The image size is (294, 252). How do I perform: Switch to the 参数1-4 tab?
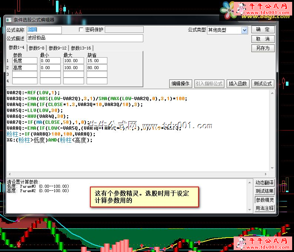tap(17, 48)
